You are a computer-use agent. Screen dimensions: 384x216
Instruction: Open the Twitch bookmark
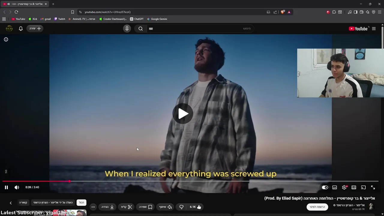(x=59, y=19)
